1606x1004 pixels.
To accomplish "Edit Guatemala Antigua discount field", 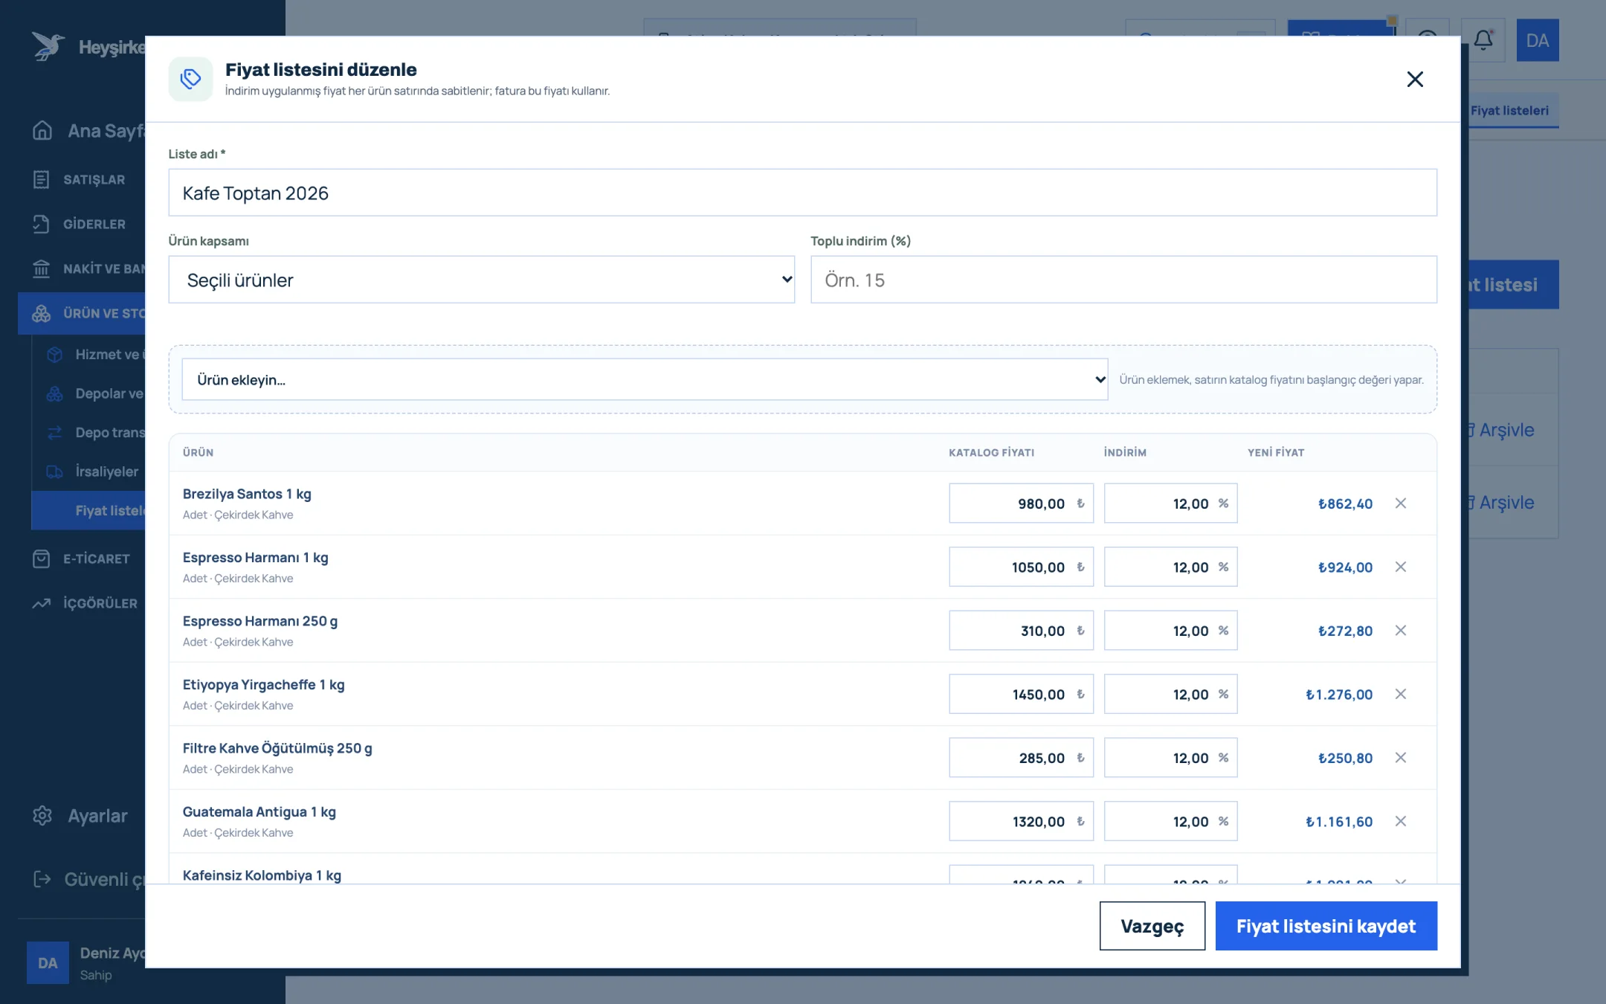I will click(1170, 821).
